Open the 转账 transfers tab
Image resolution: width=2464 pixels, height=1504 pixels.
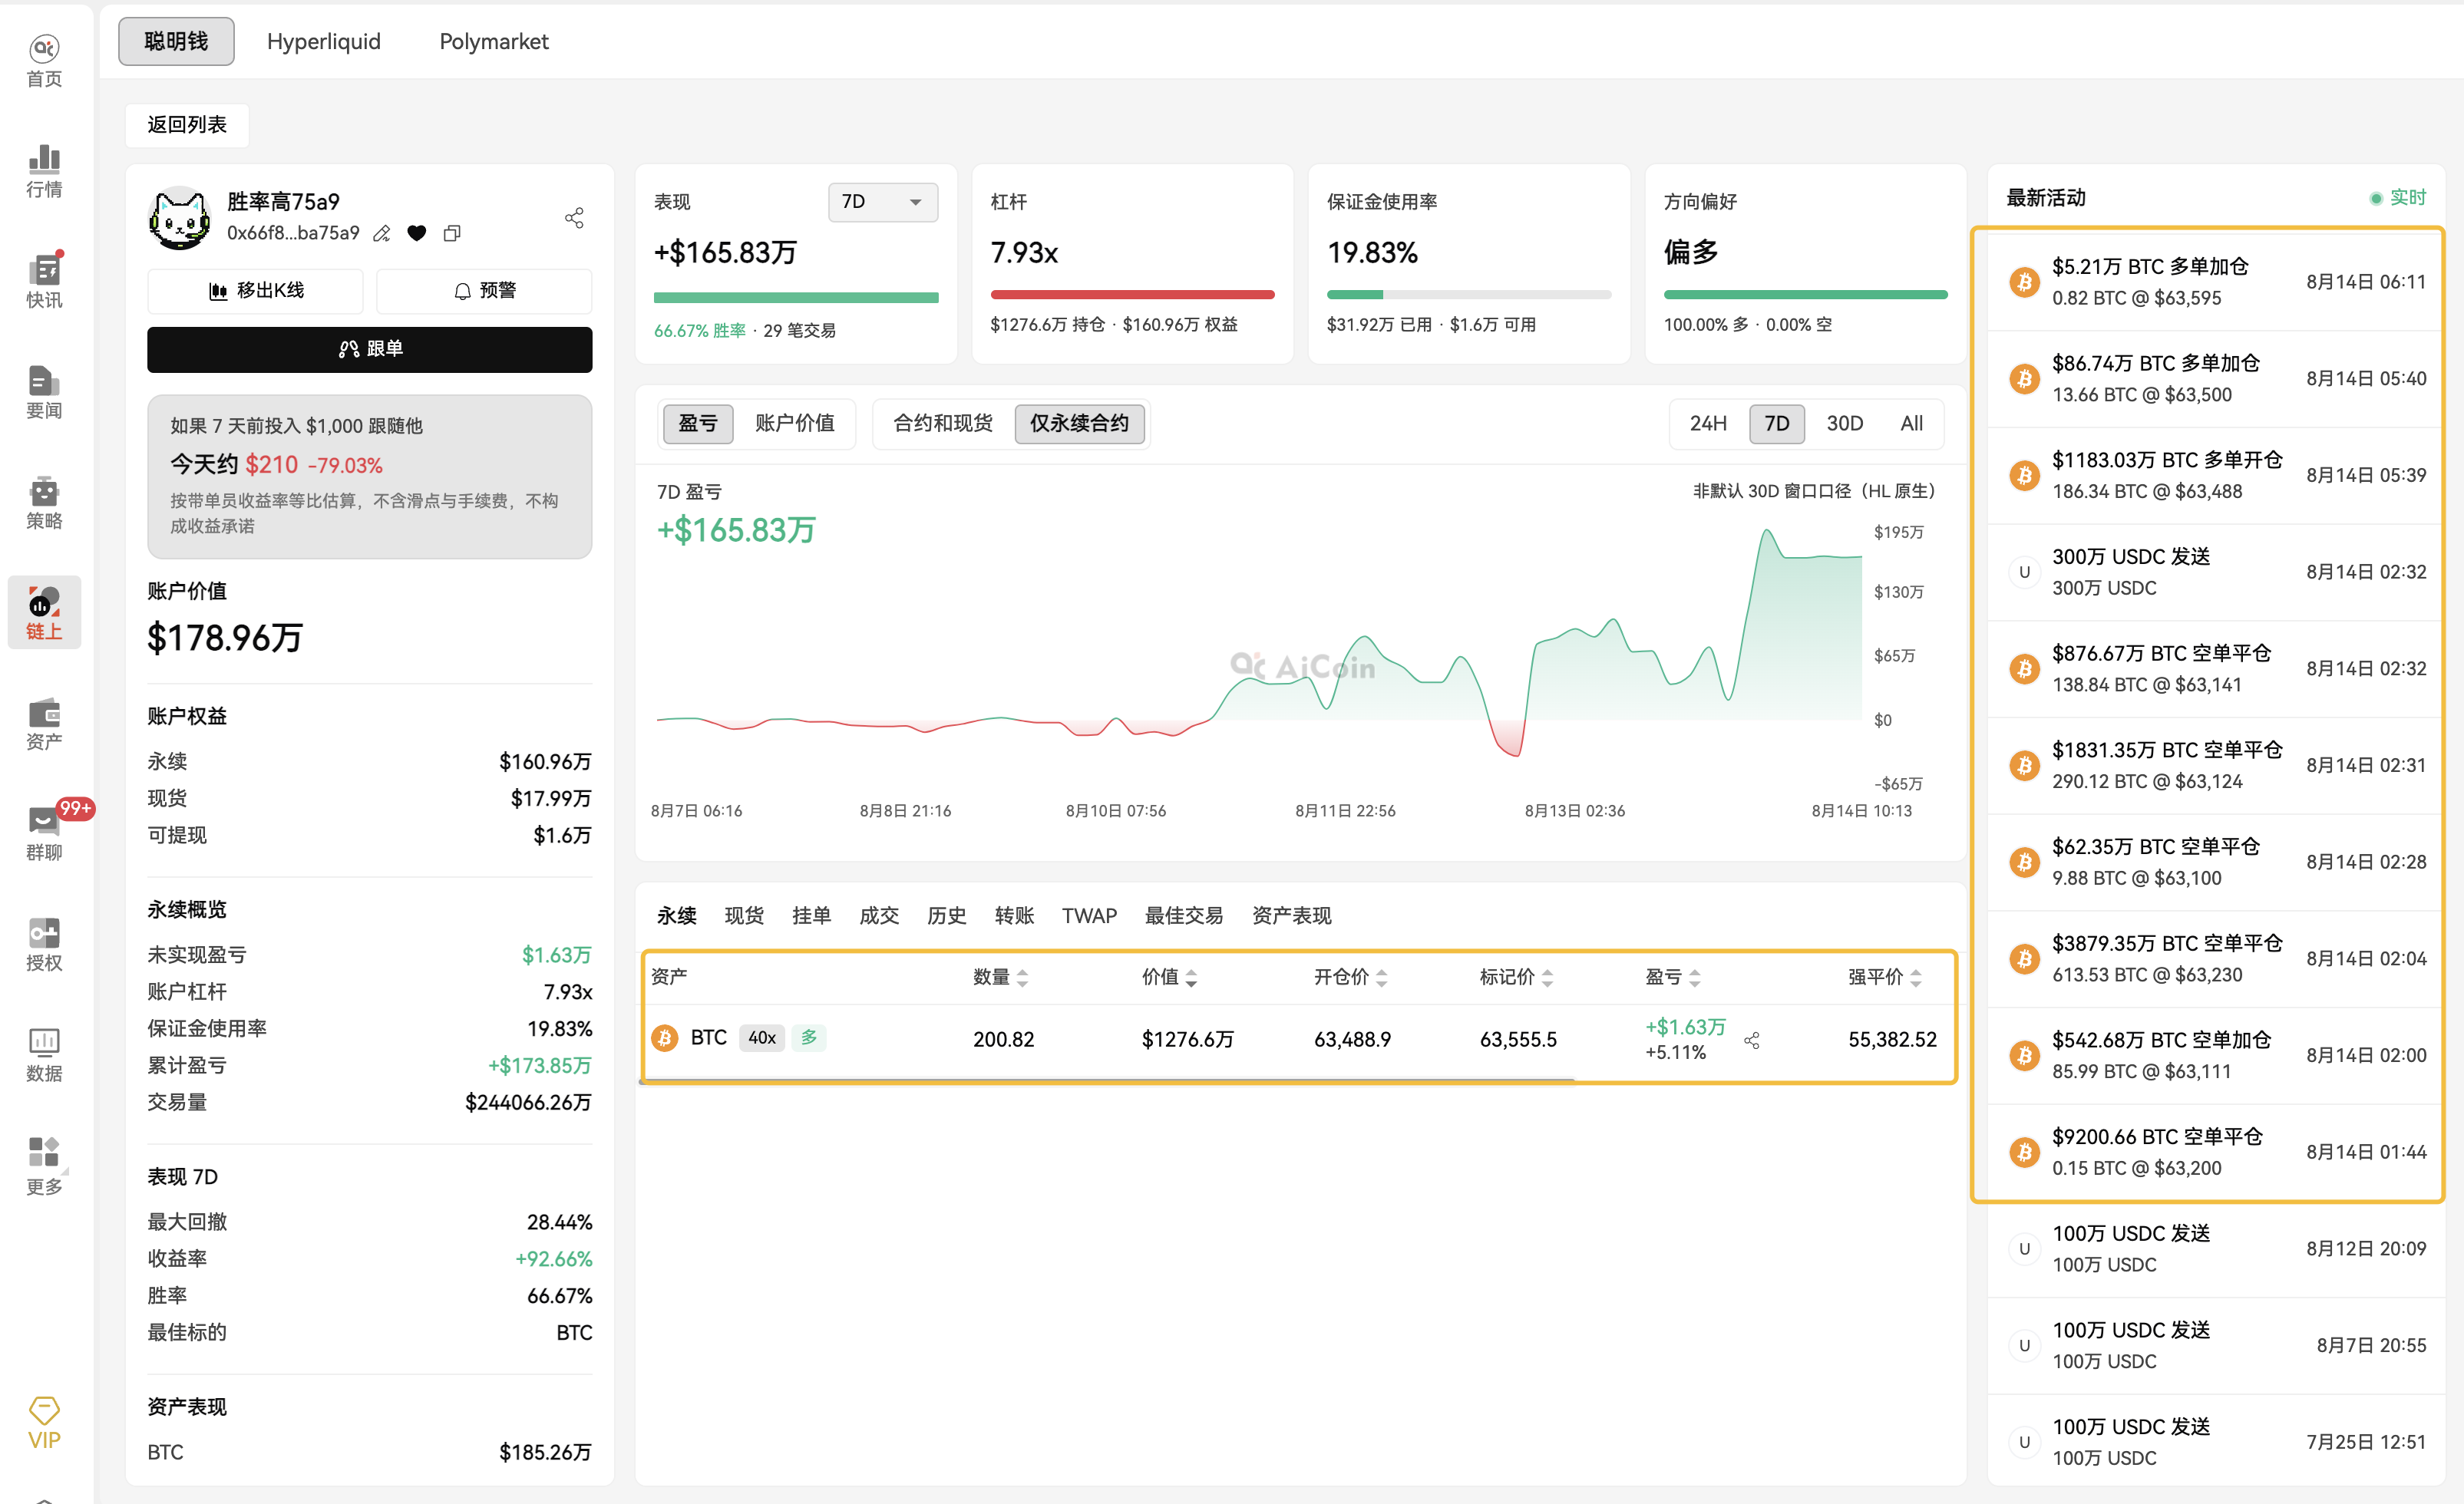pyautogui.click(x=1015, y=915)
